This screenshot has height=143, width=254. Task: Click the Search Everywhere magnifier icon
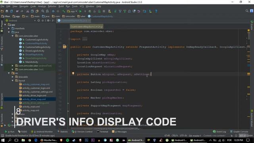pos(247,11)
